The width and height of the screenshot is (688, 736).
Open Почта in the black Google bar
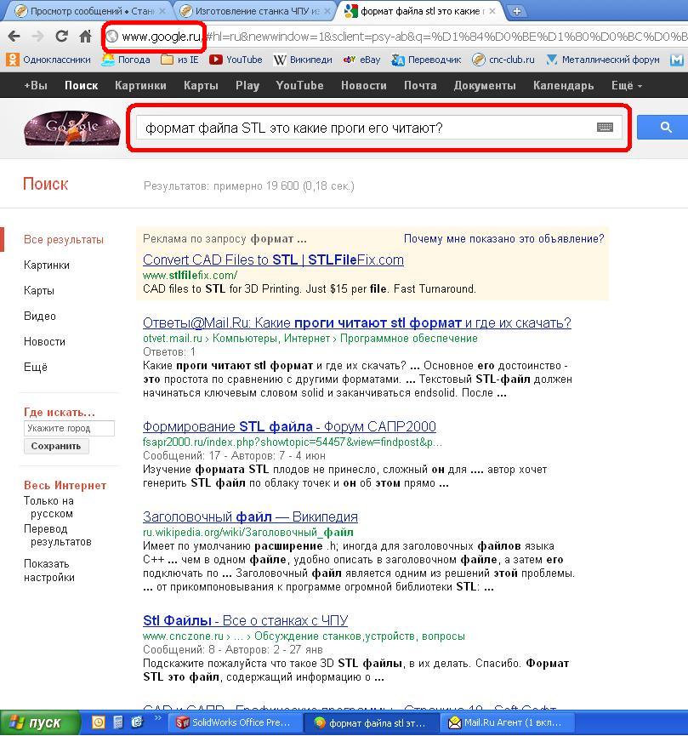pyautogui.click(x=420, y=85)
